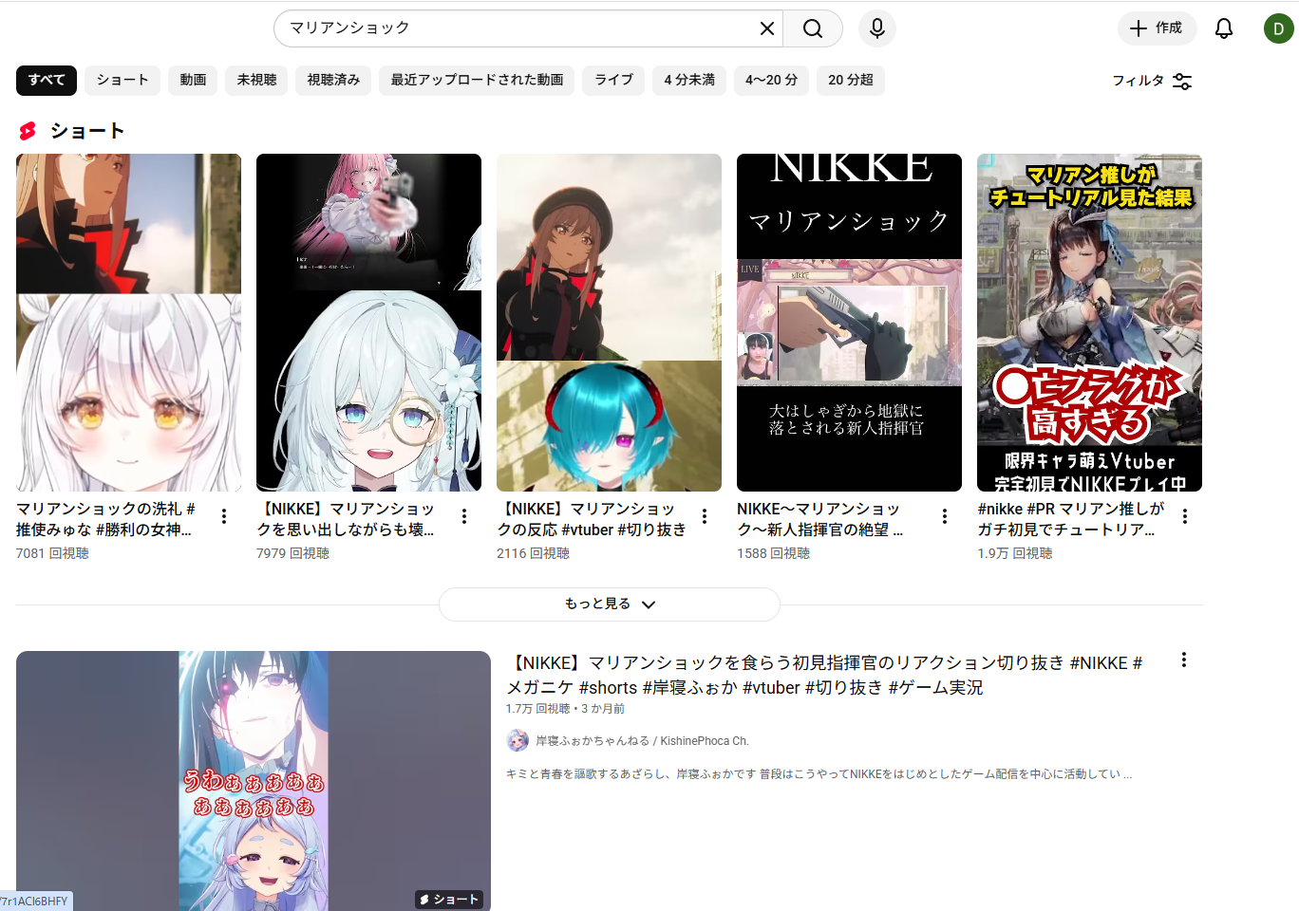1299x911 pixels.
Task: Open the 作成 create menu
Action: [x=1156, y=28]
